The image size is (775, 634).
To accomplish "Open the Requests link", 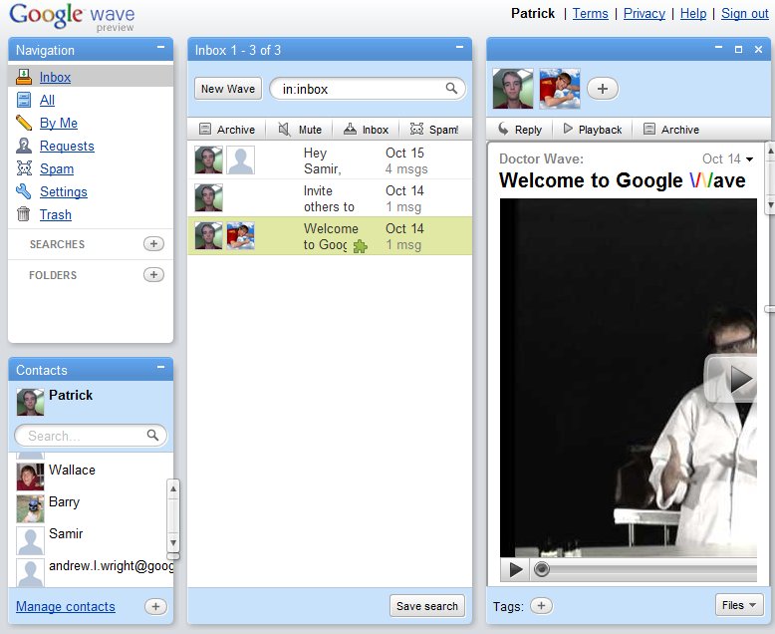I will coord(67,146).
